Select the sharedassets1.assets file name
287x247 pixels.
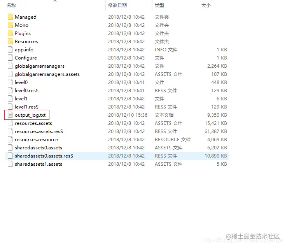coord(38,164)
